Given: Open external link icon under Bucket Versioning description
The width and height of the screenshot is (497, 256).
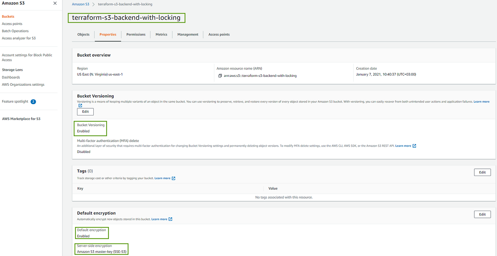Looking at the screenshot, I should pos(80,106).
